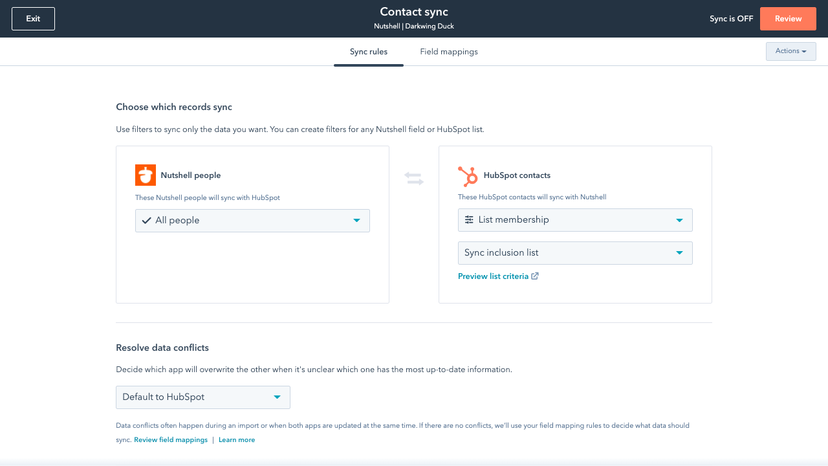Click the bidirectional sync arrows icon
This screenshot has height=466, width=828.
(413, 179)
